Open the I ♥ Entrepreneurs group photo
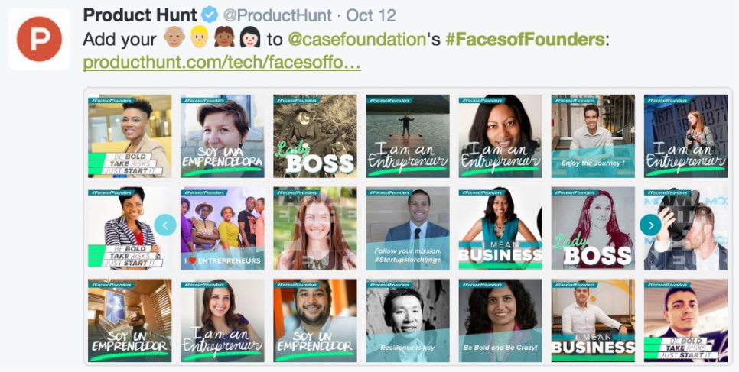The image size is (739, 372). (223, 228)
